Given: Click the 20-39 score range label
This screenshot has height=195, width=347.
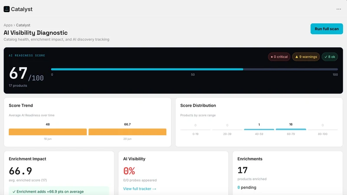Looking at the screenshot, I should (x=227, y=134).
